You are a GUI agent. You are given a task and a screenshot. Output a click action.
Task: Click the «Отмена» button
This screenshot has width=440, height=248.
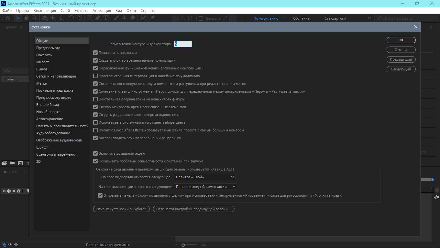(x=401, y=50)
